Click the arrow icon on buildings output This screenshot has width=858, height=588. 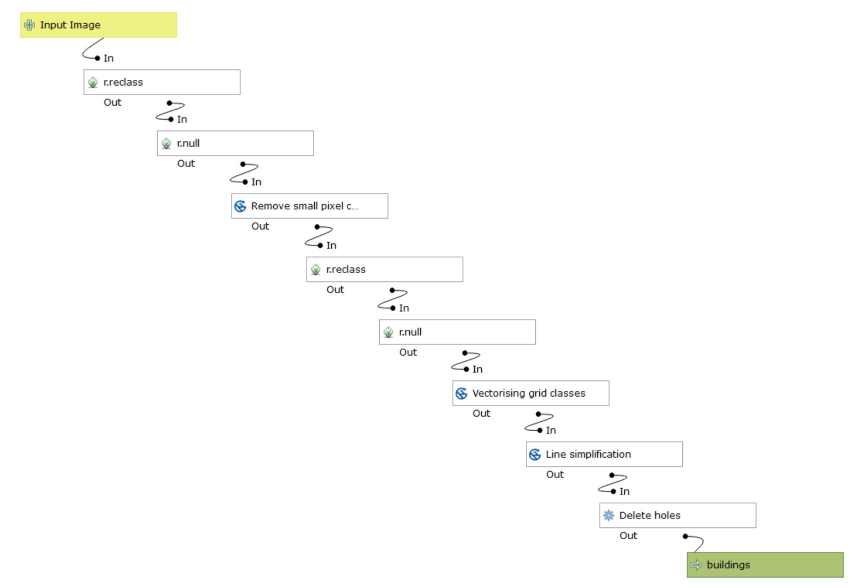click(x=696, y=565)
